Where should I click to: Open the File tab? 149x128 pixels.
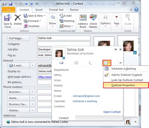point(8,10)
